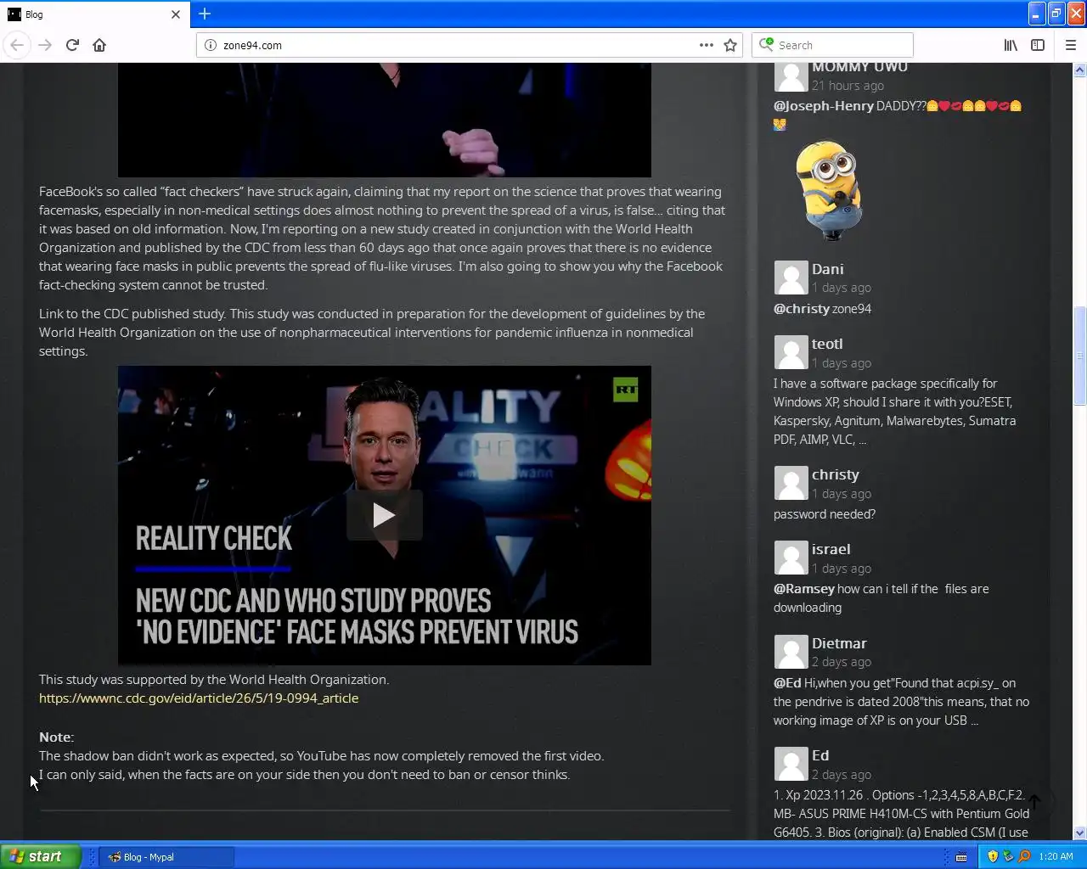Go forward to the next page
Image resolution: width=1087 pixels, height=869 pixels.
[45, 45]
